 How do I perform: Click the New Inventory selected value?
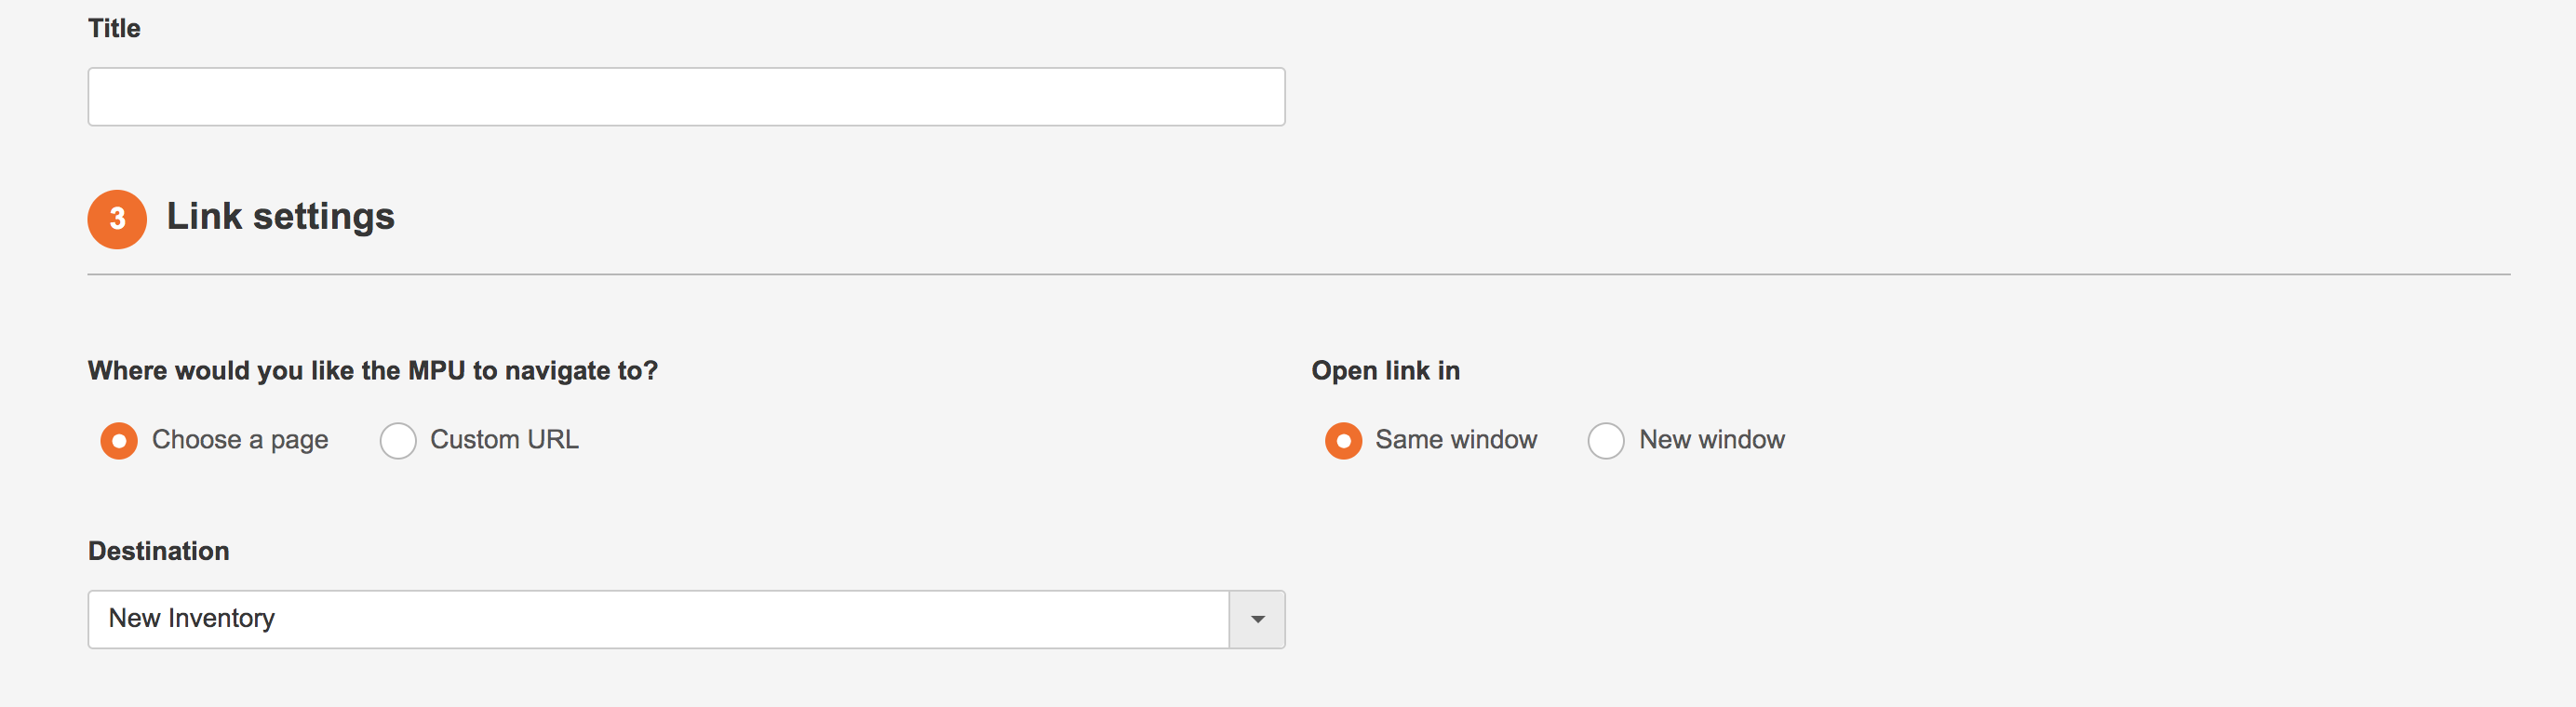tap(191, 618)
